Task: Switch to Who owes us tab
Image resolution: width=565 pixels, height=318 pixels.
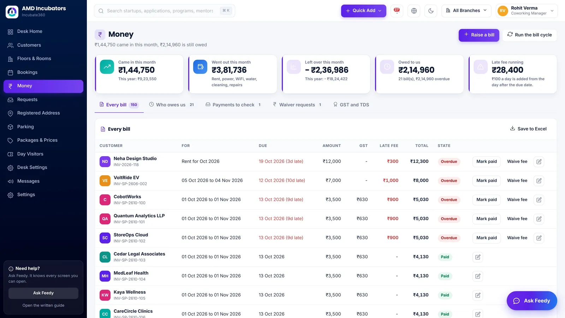Action: [172, 105]
